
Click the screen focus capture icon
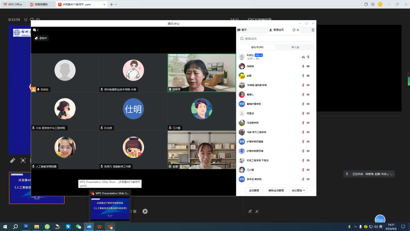23,160
